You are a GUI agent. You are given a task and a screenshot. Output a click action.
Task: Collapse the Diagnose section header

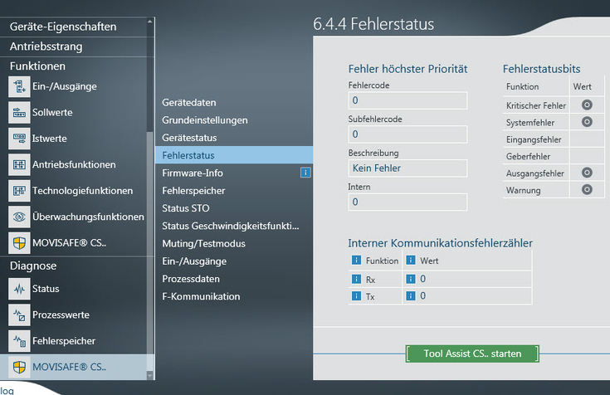[x=33, y=266]
